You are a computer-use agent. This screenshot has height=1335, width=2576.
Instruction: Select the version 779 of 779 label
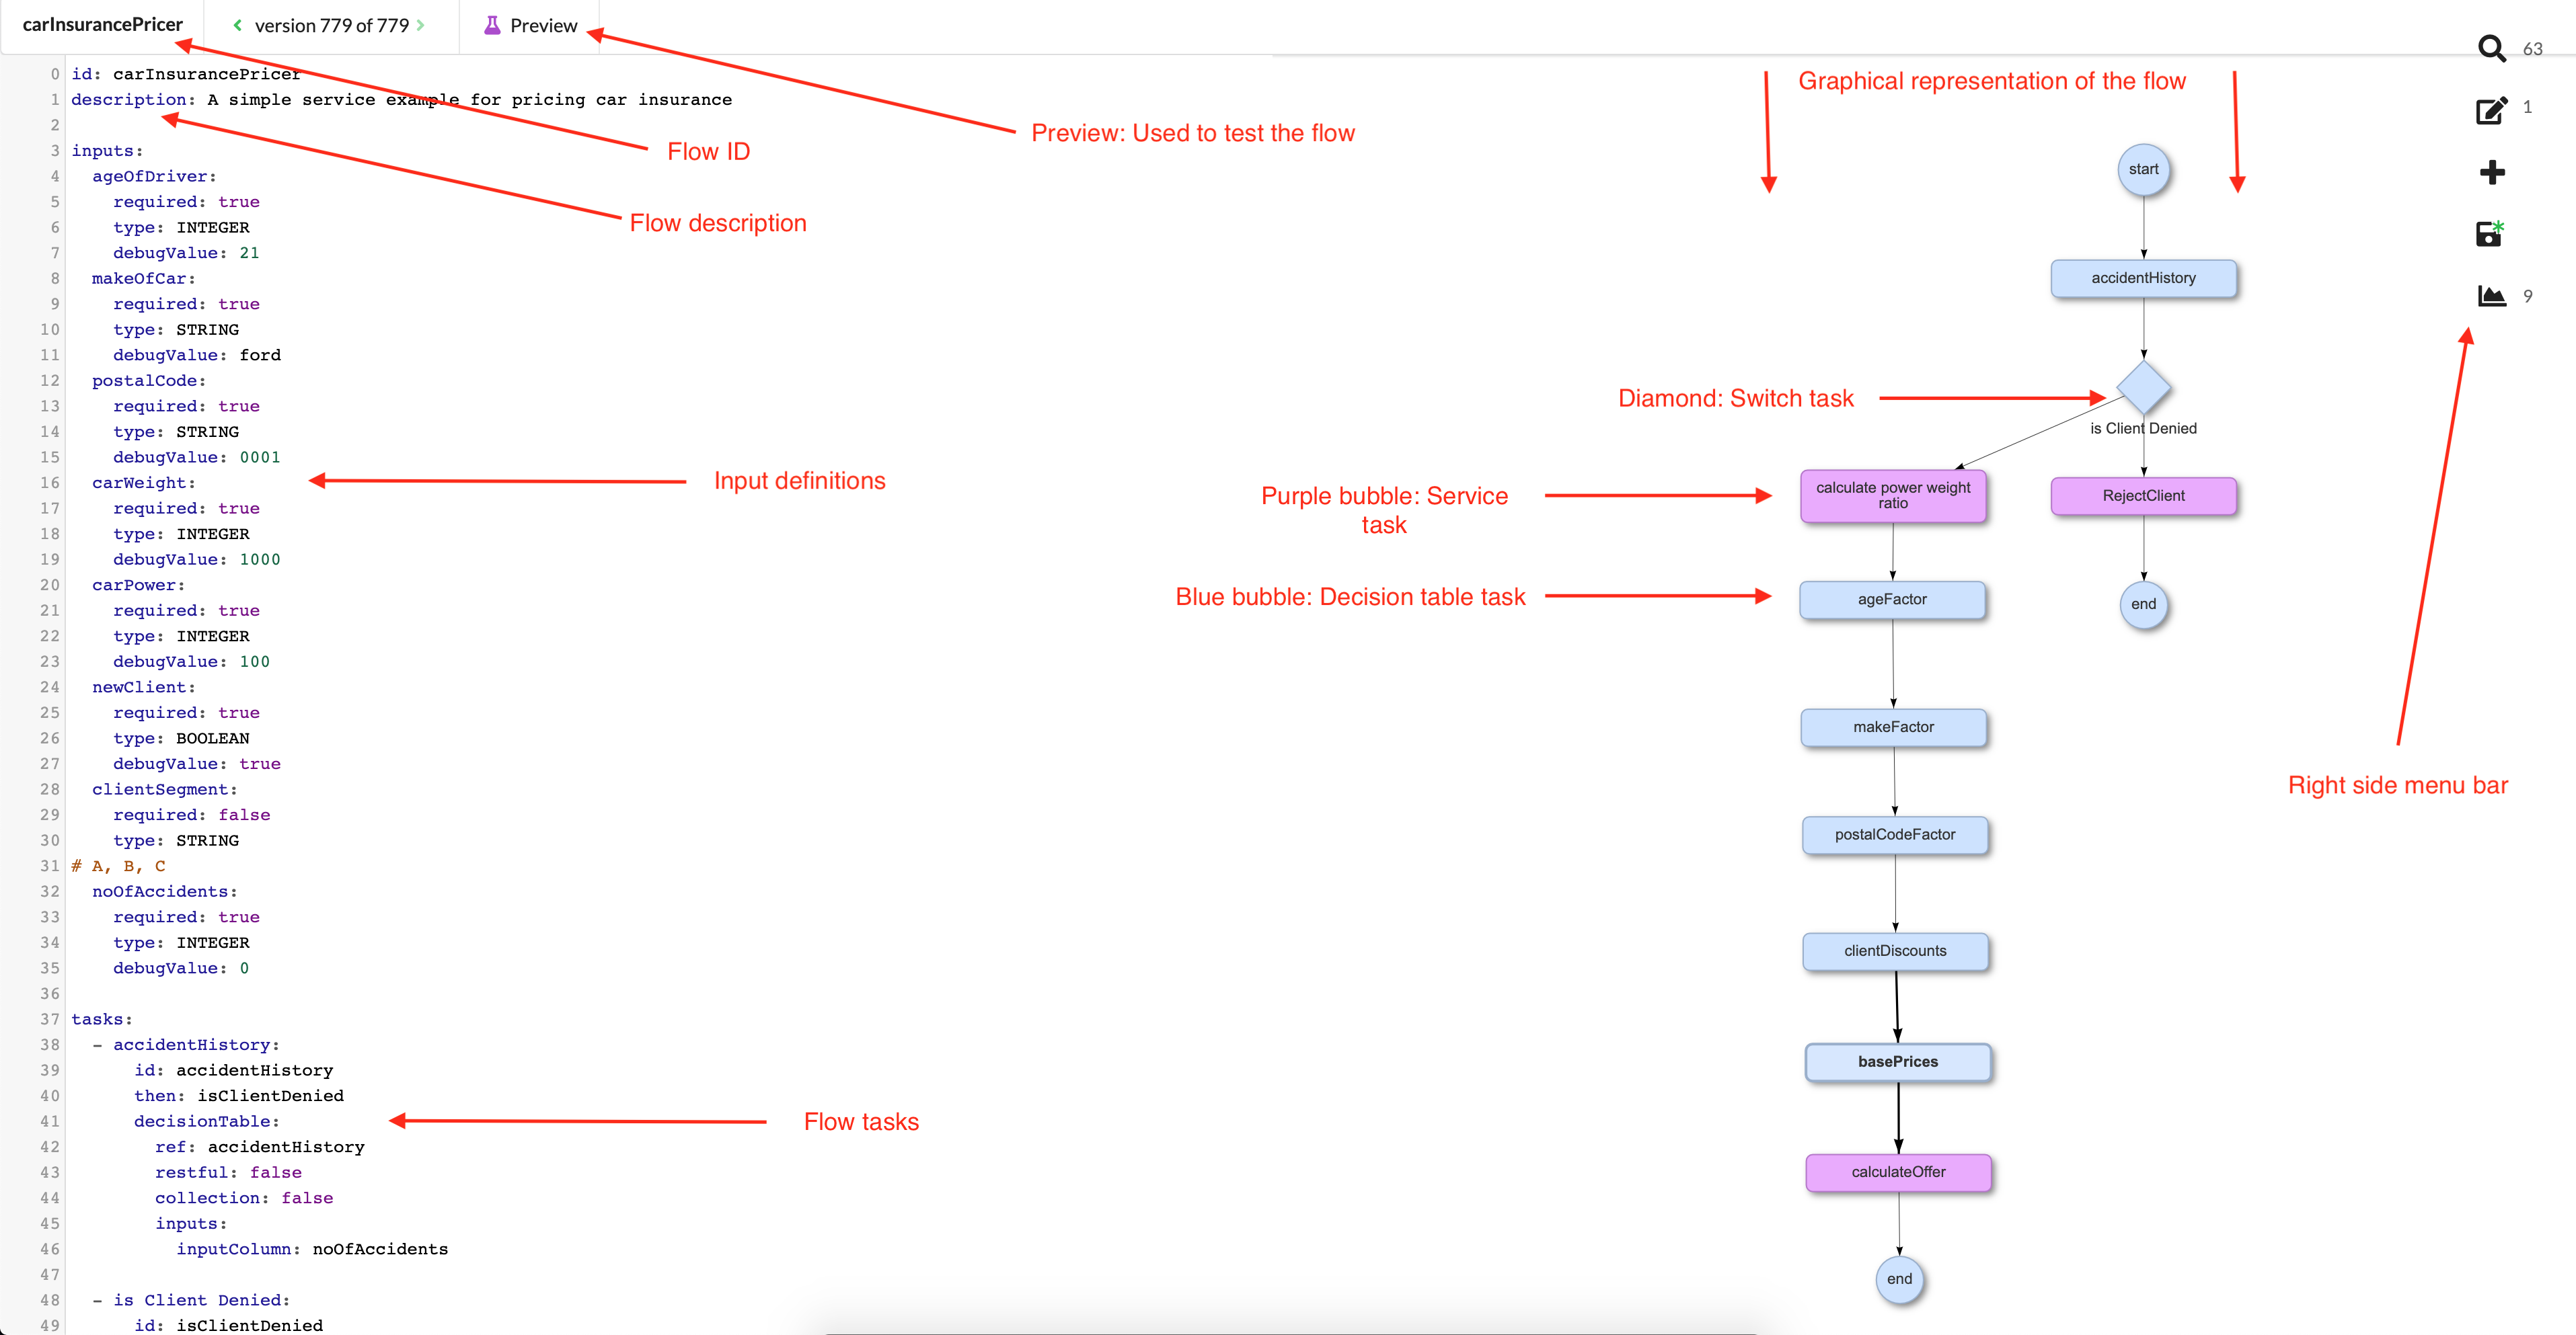click(331, 25)
